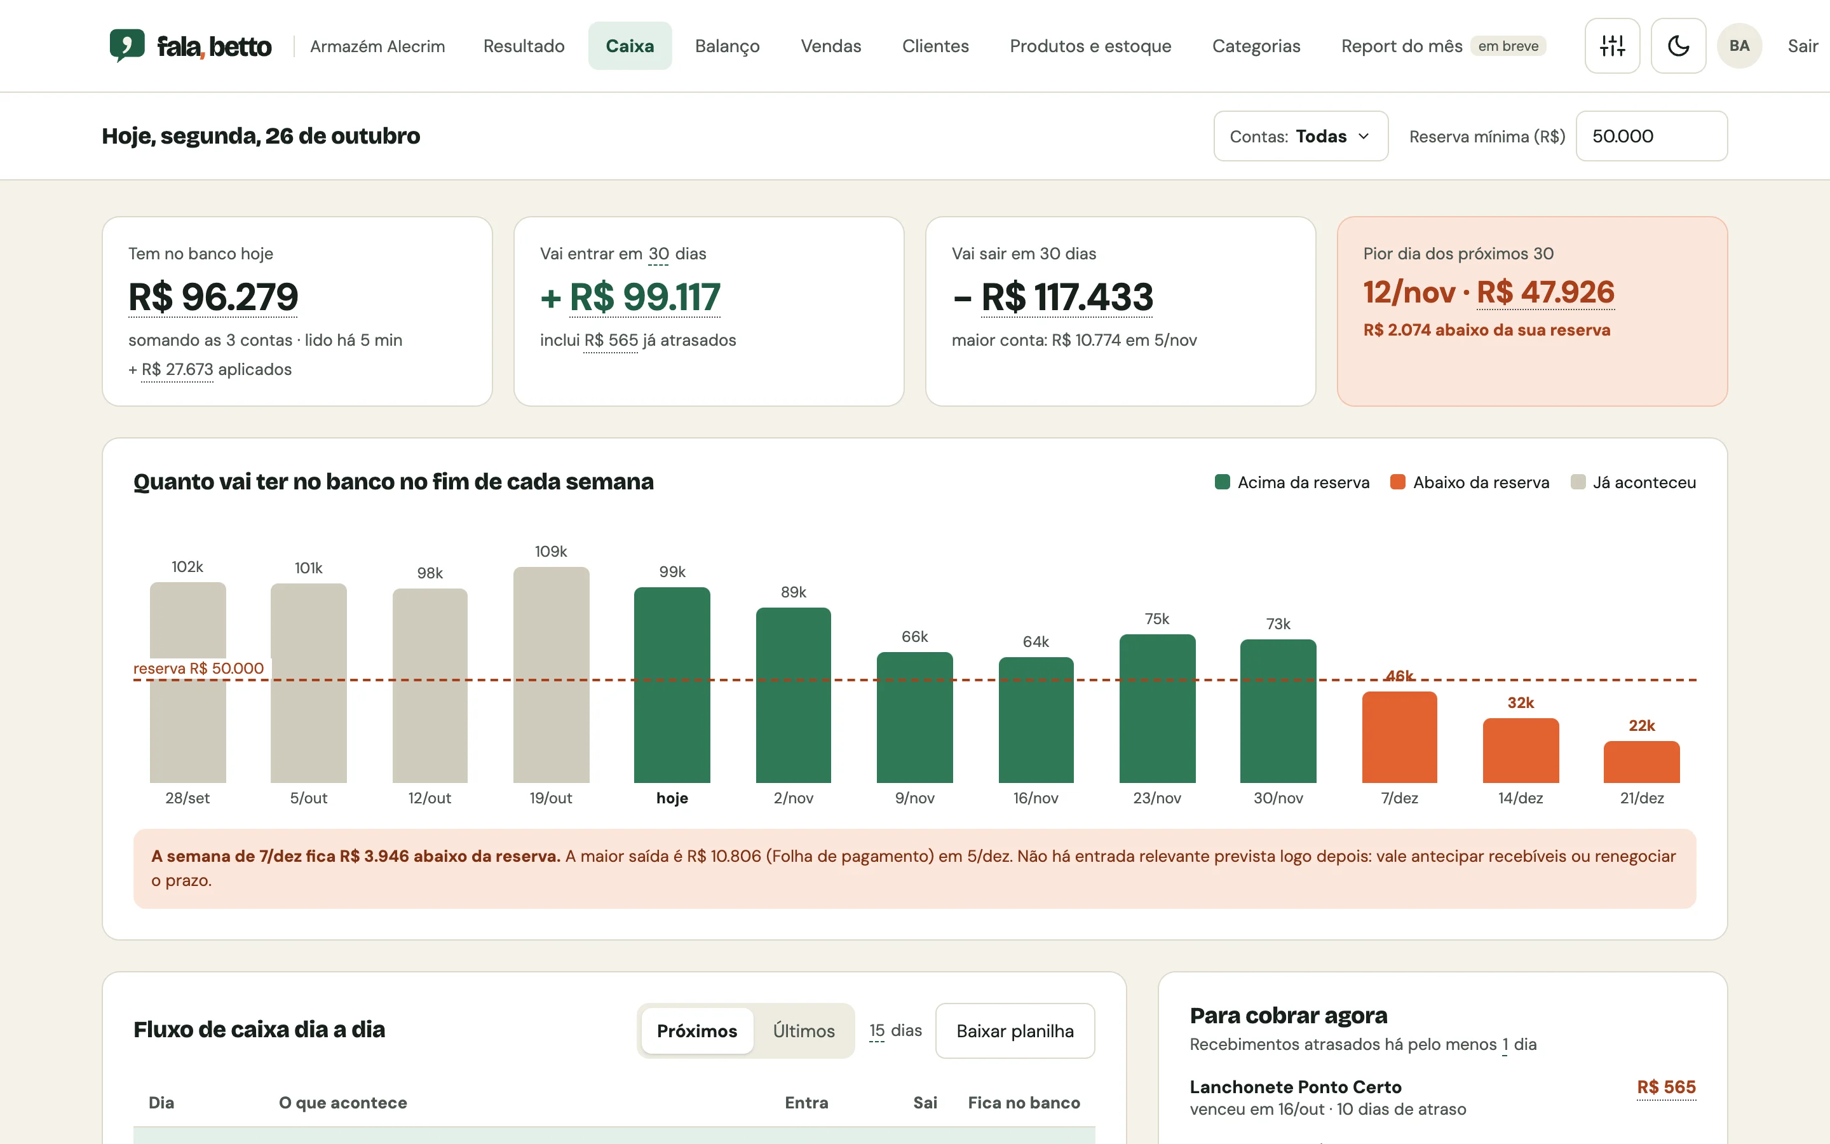
Task: Expand the Contas: Todas dropdown
Action: [1300, 136]
